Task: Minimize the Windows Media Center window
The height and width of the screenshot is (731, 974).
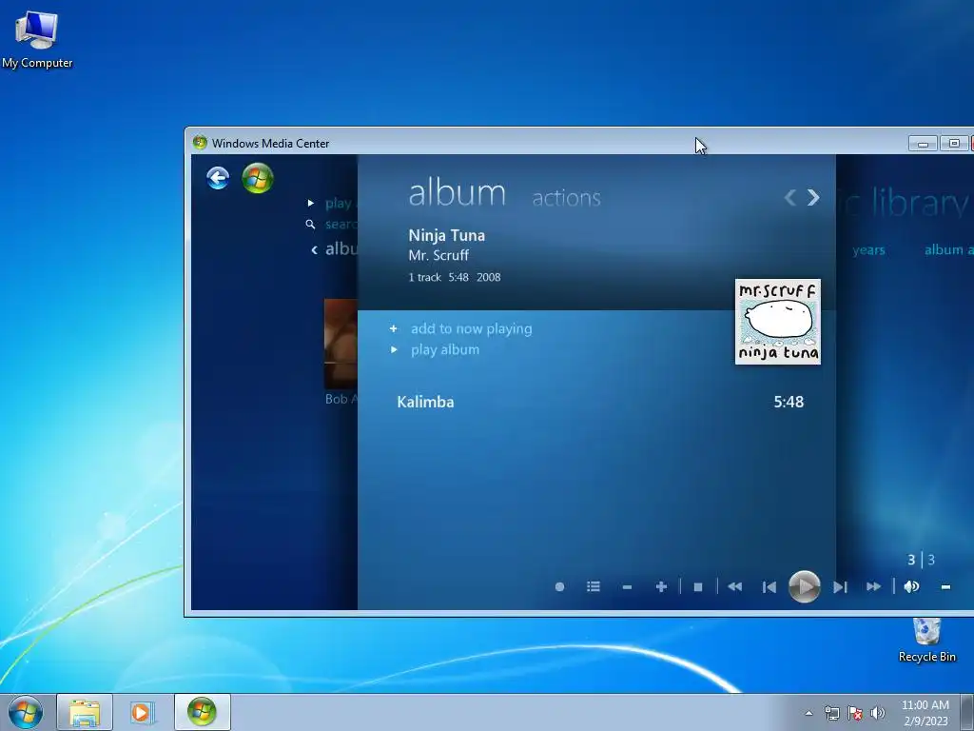Action: point(923,144)
